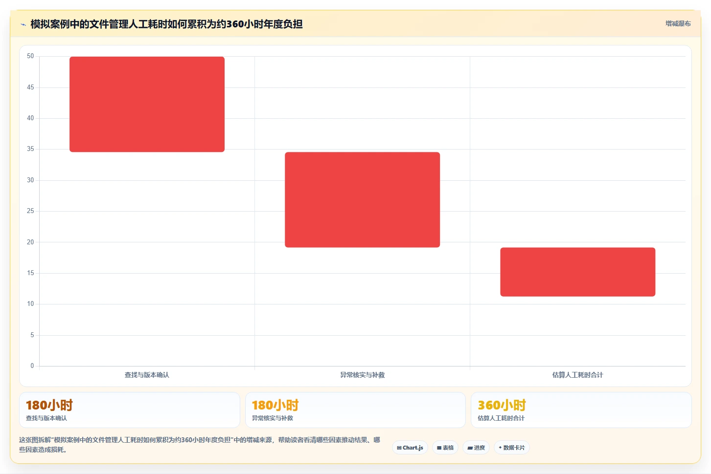The image size is (711, 474).
Task: Click the Chart.js tag chip
Action: (x=410, y=448)
